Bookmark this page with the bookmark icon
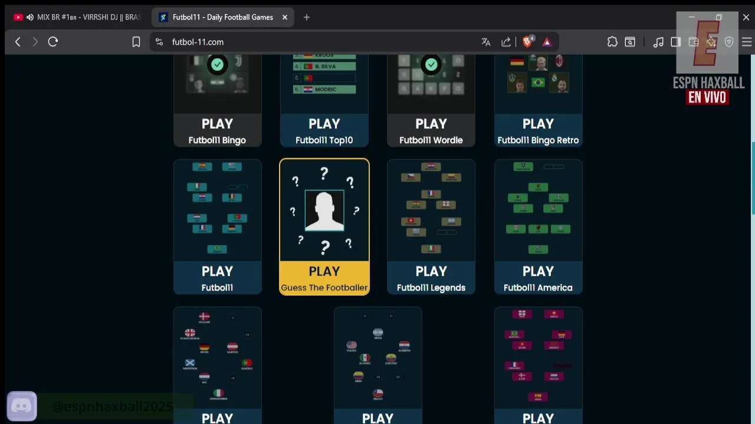 pyautogui.click(x=136, y=42)
